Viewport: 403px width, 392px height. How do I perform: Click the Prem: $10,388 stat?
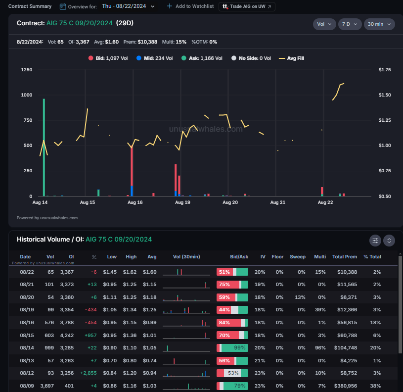[x=140, y=42]
